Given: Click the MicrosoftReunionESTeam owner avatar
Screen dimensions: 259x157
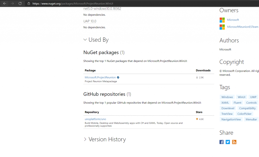Looking at the screenshot, I should click(222, 27).
